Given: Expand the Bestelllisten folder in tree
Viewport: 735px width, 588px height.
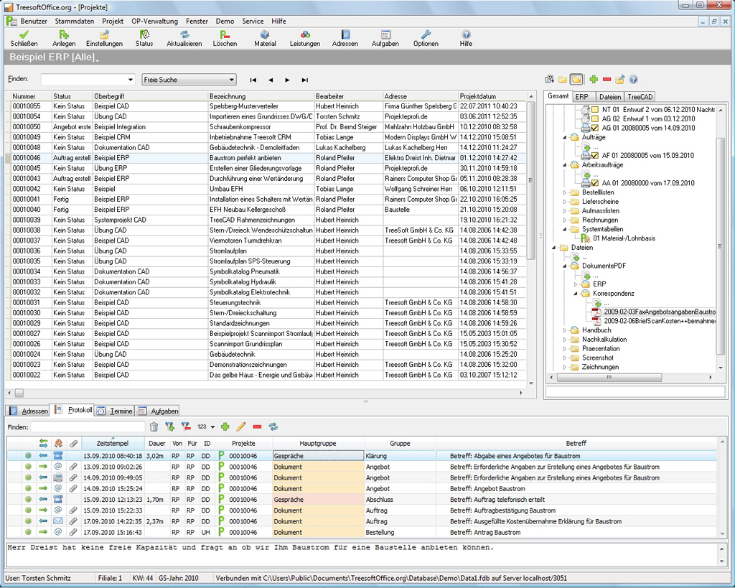Looking at the screenshot, I should [566, 192].
